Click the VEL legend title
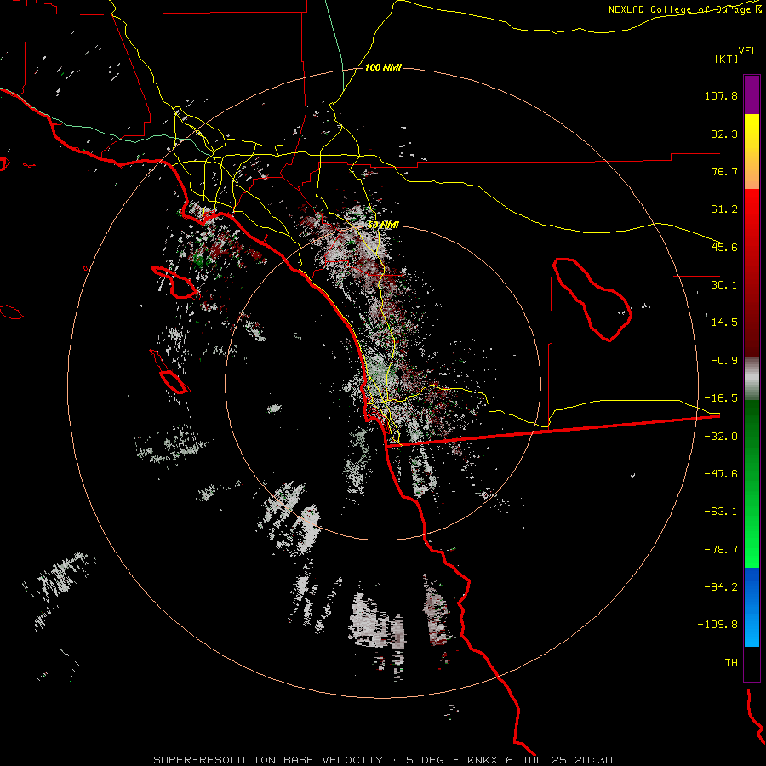 tap(747, 51)
